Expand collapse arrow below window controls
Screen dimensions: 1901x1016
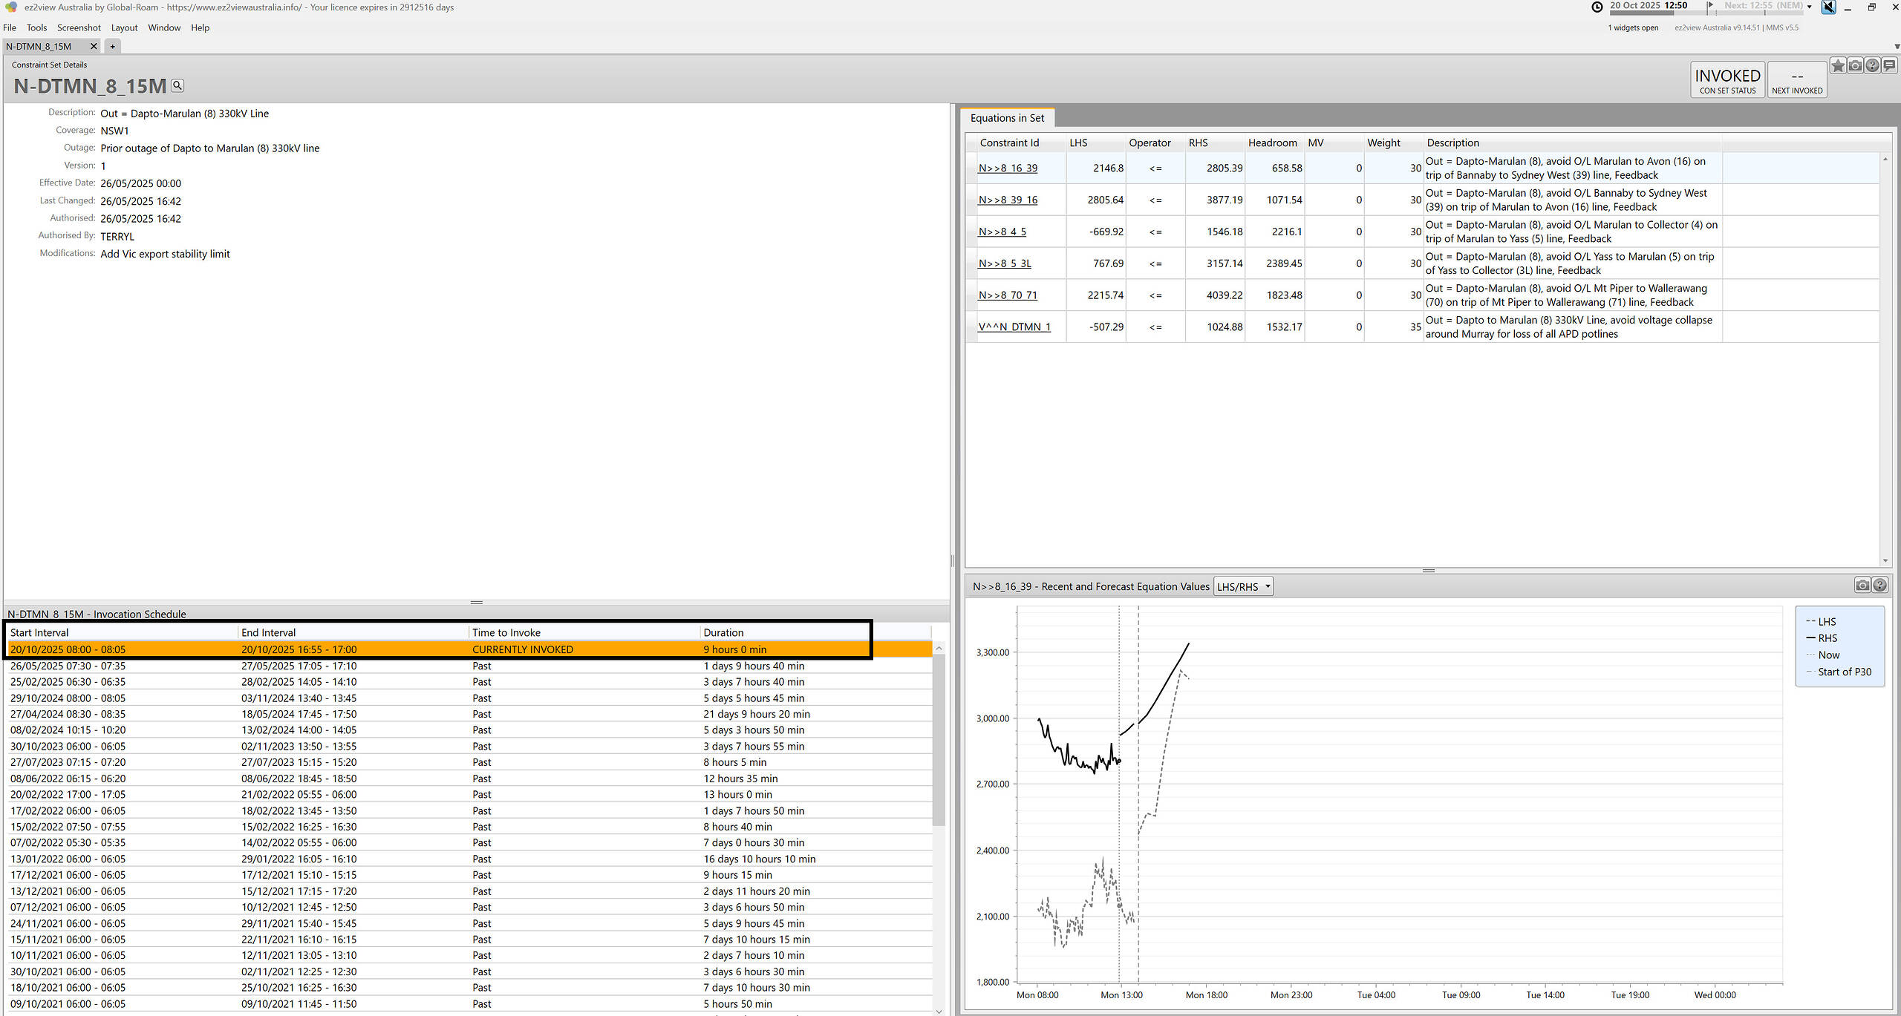[1897, 46]
